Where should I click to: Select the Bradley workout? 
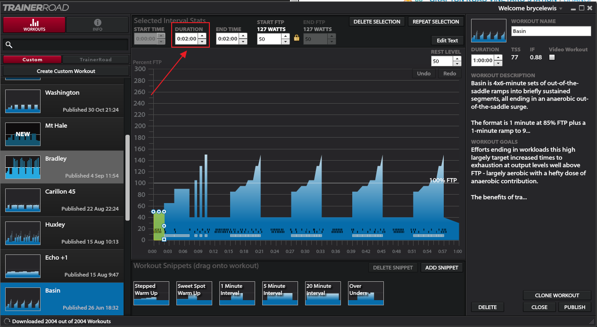pos(62,167)
